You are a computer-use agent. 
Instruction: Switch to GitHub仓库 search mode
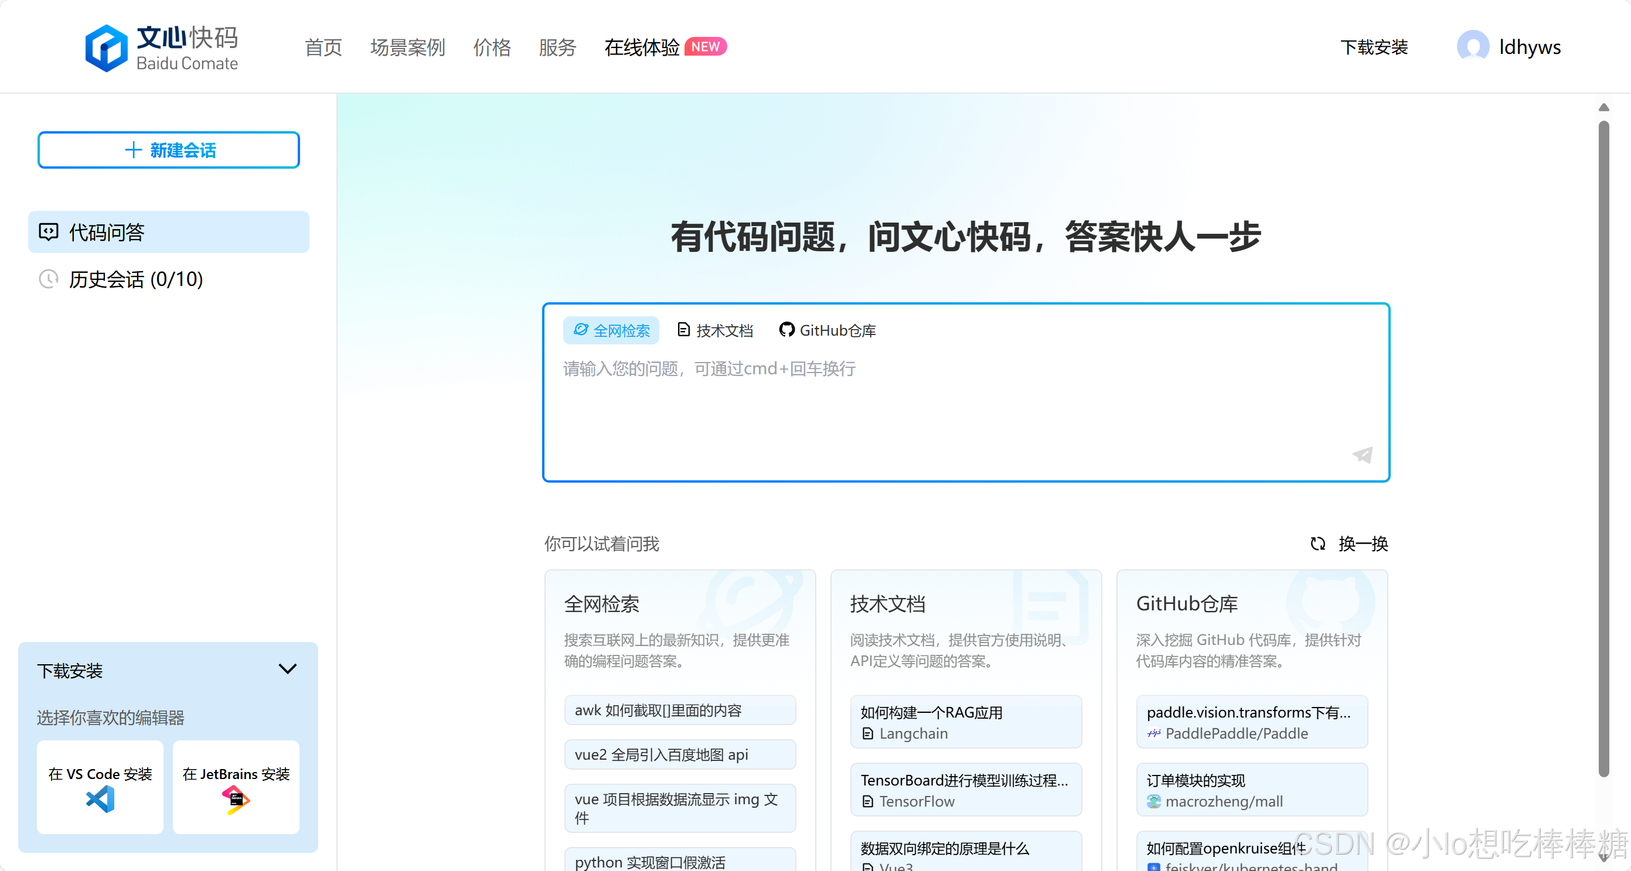click(x=828, y=330)
